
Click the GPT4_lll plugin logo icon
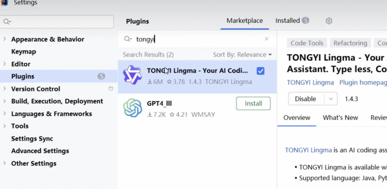132,108
